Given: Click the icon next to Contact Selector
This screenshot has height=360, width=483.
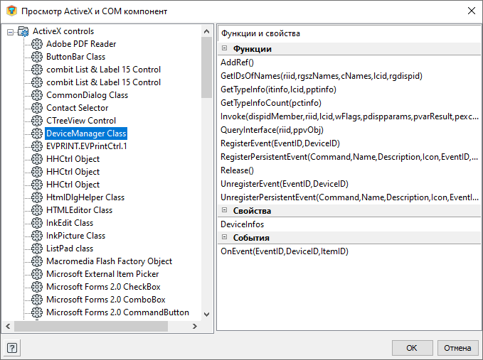Looking at the screenshot, I should 37,108.
